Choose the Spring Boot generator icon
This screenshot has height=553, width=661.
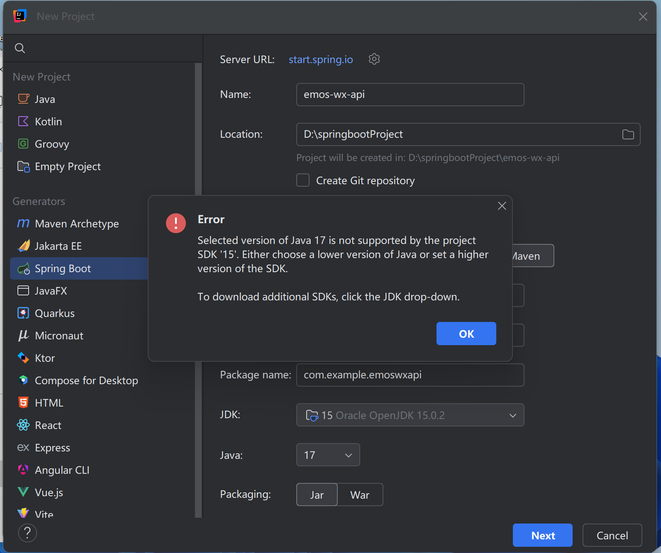pos(24,268)
